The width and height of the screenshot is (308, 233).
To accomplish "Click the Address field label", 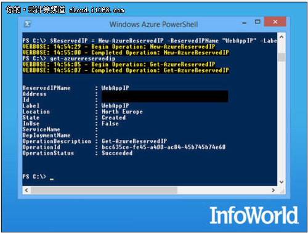I will coord(34,94).
